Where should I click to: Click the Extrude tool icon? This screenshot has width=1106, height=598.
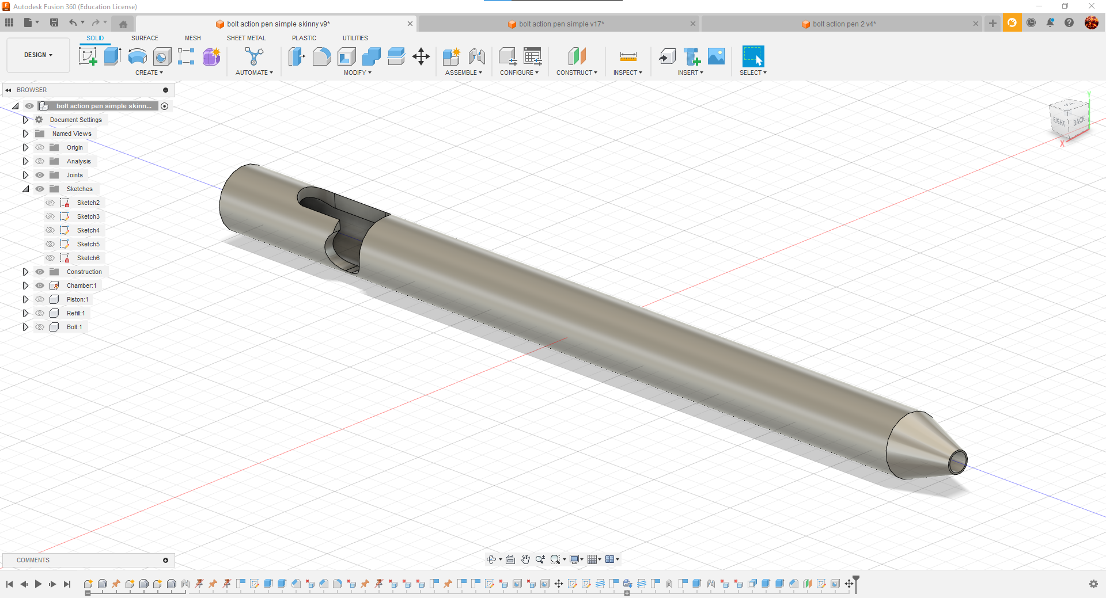coord(112,56)
